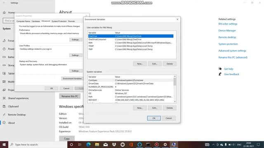Click New under User variables
Image resolution: width=264 pixels, height=148 pixels.
[140, 64]
